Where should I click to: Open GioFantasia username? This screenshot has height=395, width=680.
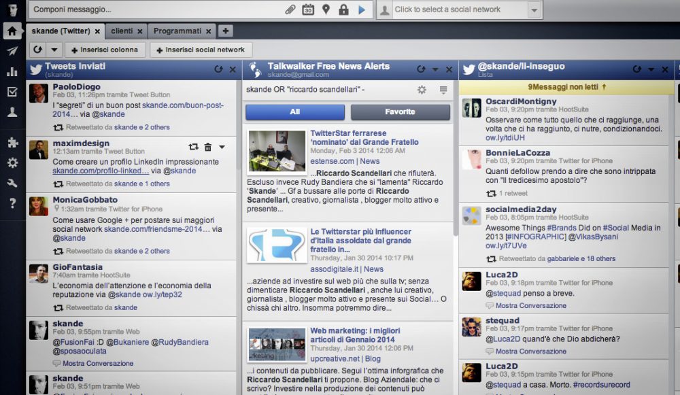pos(78,267)
